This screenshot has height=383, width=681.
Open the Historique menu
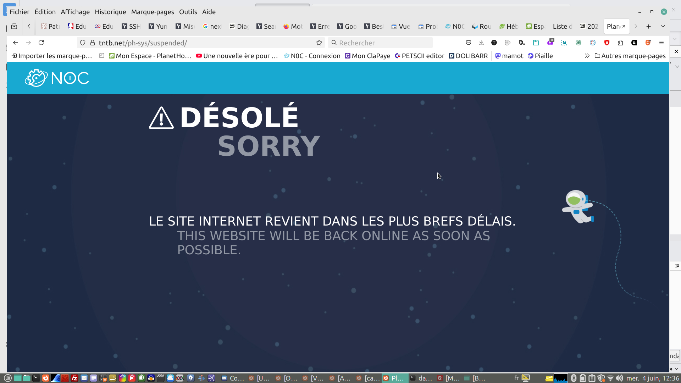point(110,12)
